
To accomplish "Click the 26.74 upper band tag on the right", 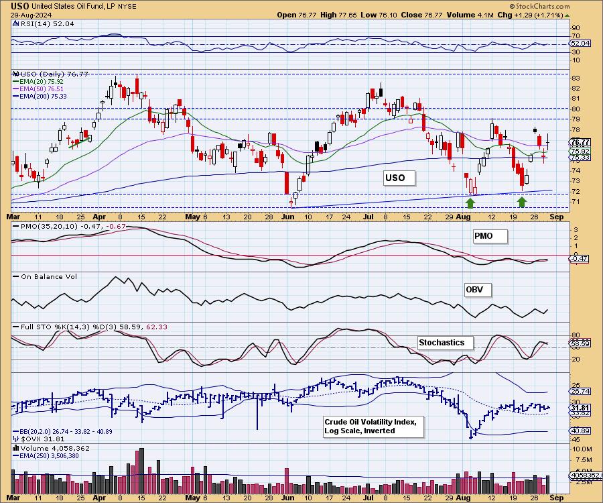I will point(580,392).
